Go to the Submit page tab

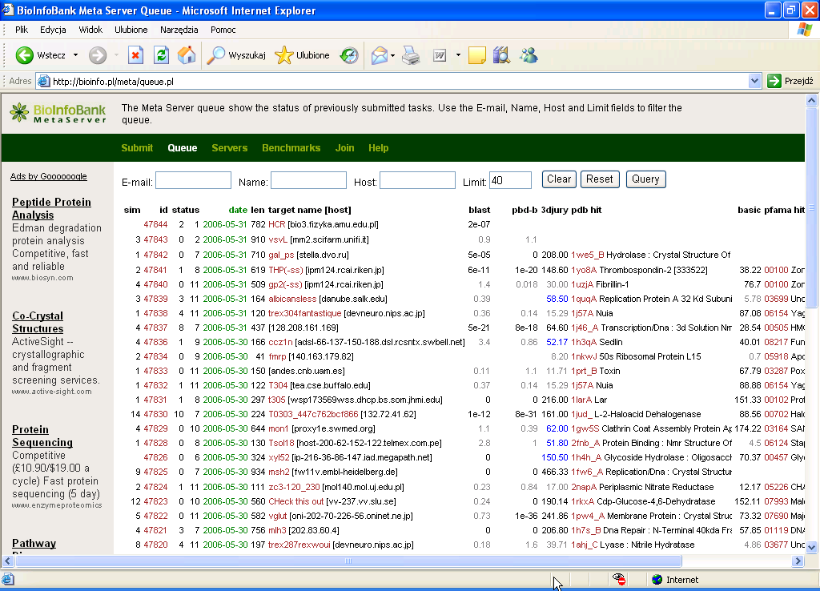(137, 148)
